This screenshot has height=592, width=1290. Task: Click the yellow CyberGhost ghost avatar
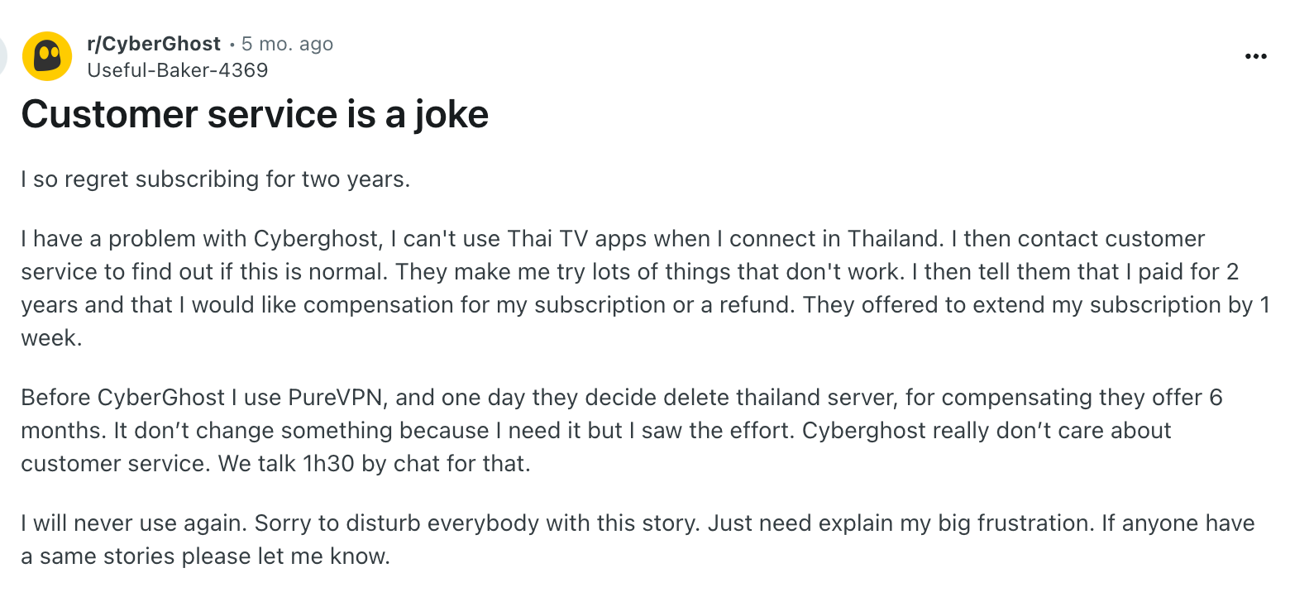(x=47, y=56)
